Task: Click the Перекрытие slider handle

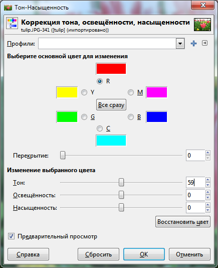Action: pos(63,155)
